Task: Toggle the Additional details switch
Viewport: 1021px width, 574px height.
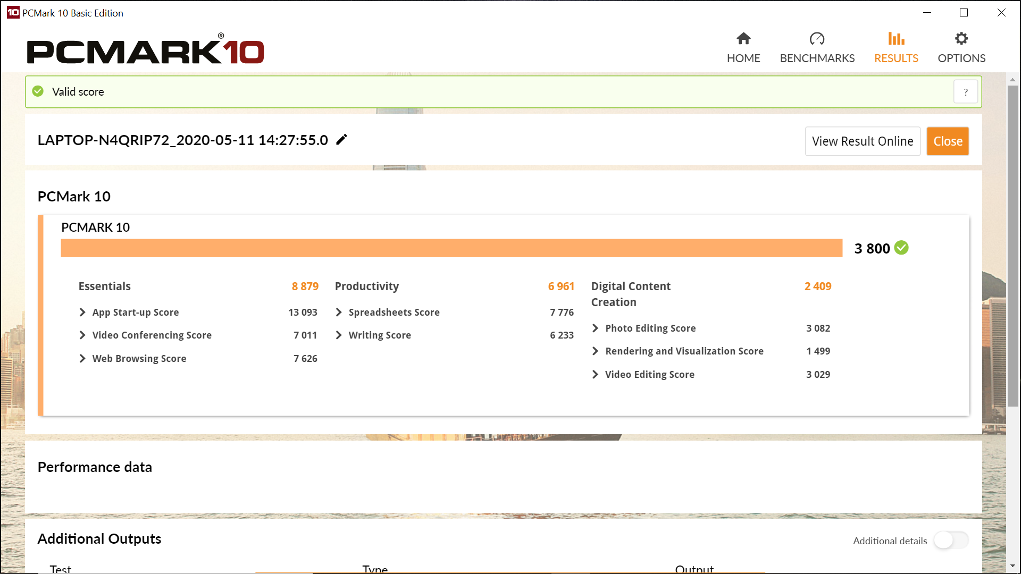Action: pos(951,541)
